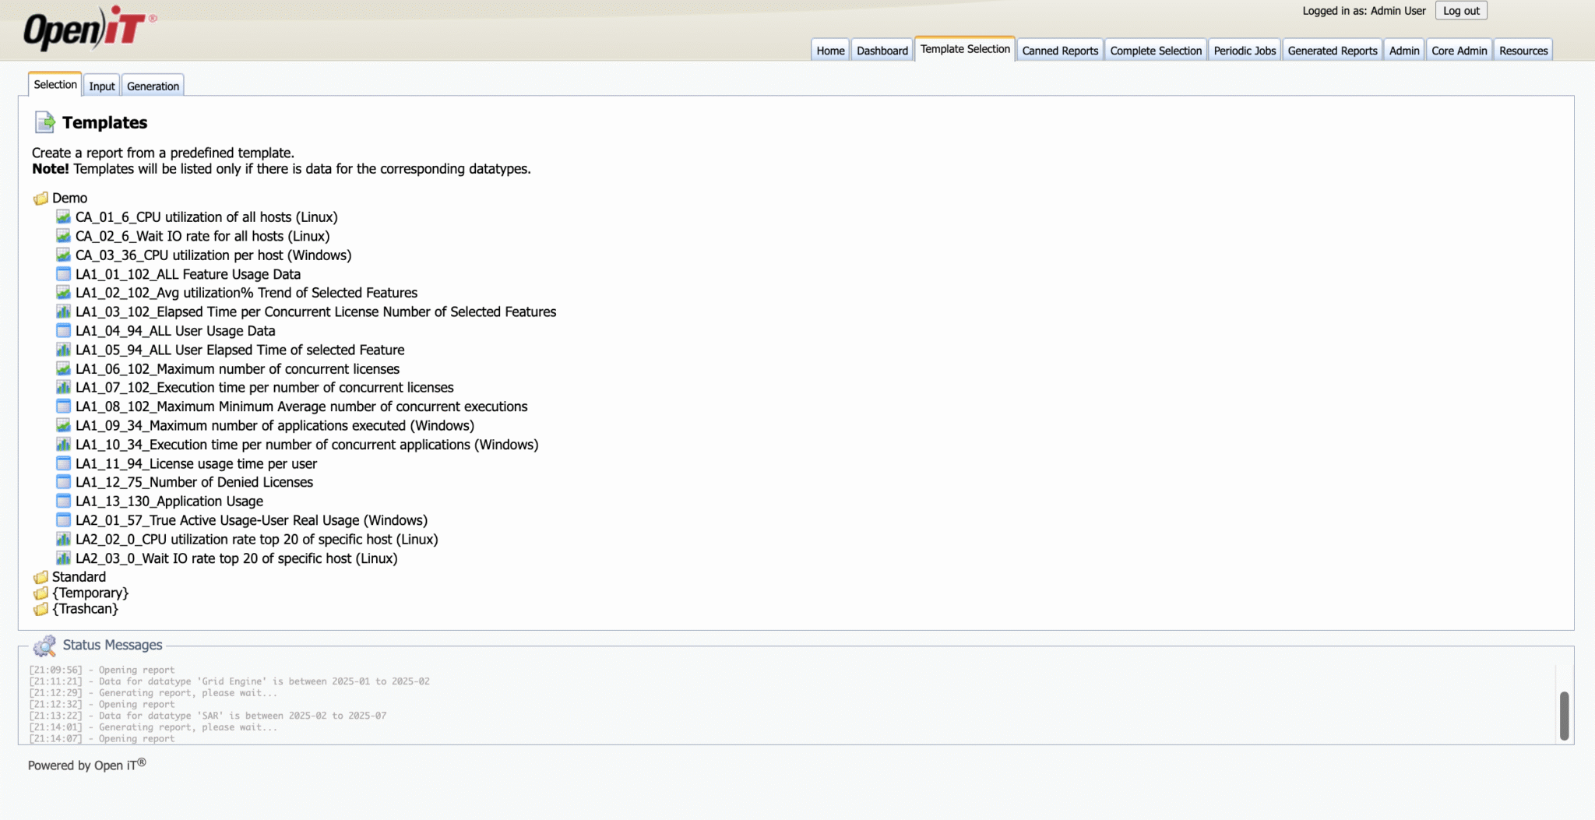This screenshot has height=820, width=1595.
Task: Click the line chart icon beside CA_01_6_CPU utilization
Action: pos(63,216)
